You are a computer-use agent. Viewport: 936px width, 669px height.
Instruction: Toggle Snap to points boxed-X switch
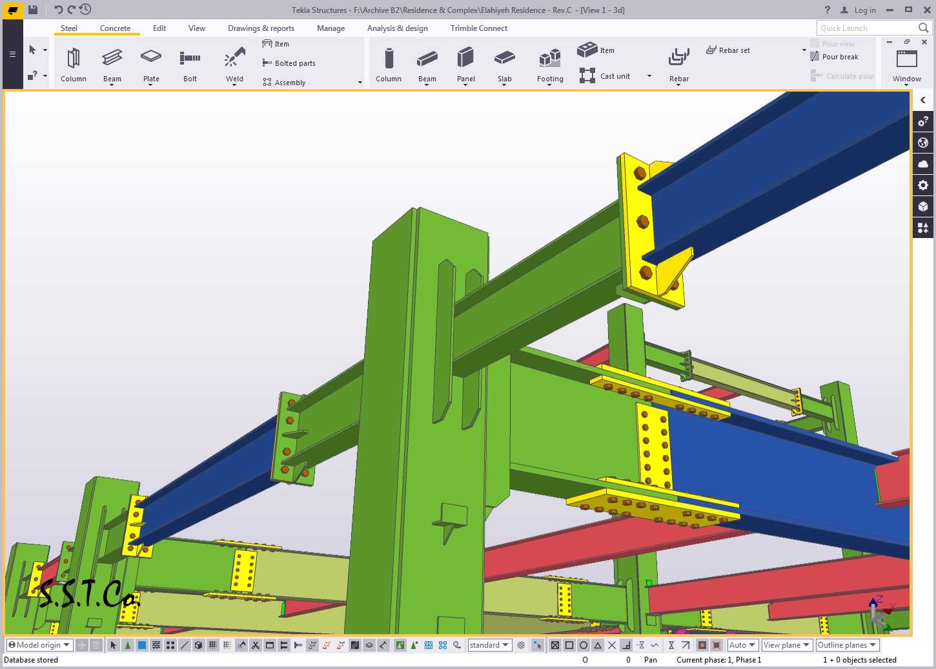[x=555, y=645]
